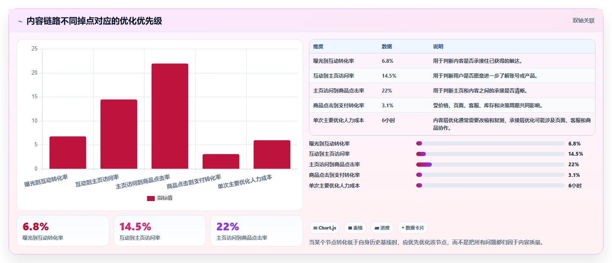Click the 14.5% progress bar for 互动到主页访问率
Screen dimensions: 612x263
coord(490,154)
